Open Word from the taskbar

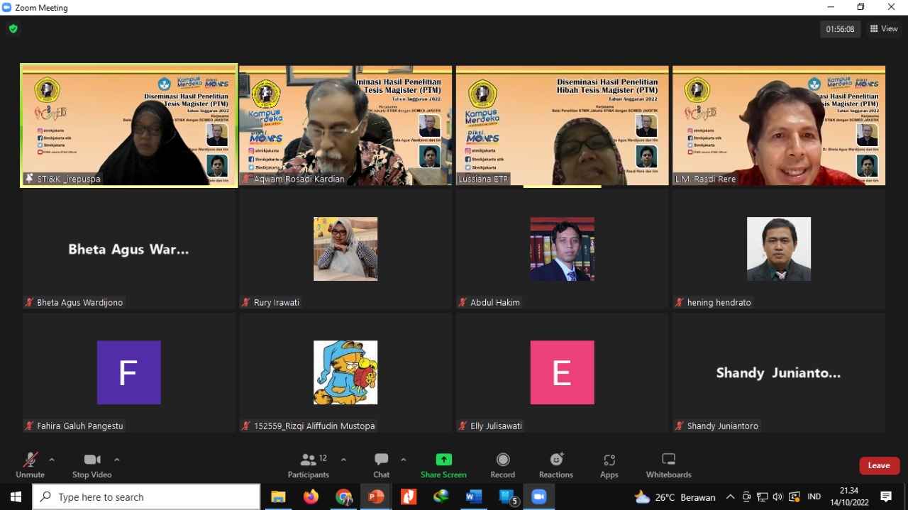474,497
